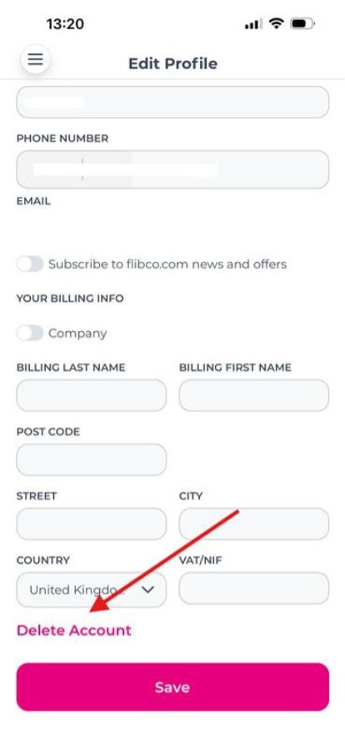Select the top name input field
345x748 pixels.
(172, 102)
